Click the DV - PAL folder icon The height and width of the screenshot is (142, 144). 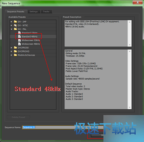pos(15,29)
